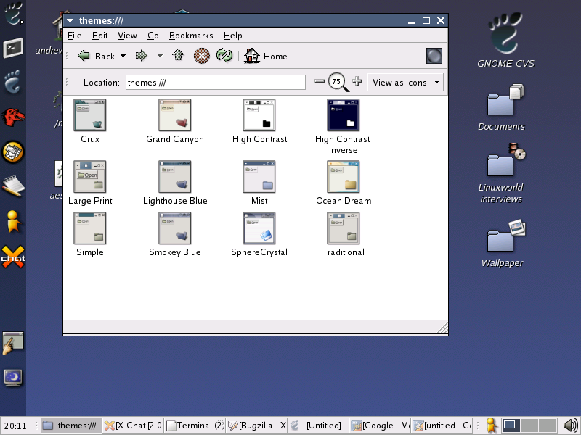Viewport: 581px width, 435px height.
Task: Launch the Terminal from the side panel
Action: click(13, 48)
